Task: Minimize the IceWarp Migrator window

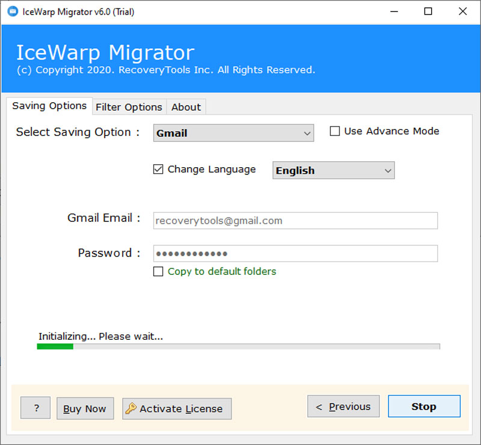Action: coord(394,11)
